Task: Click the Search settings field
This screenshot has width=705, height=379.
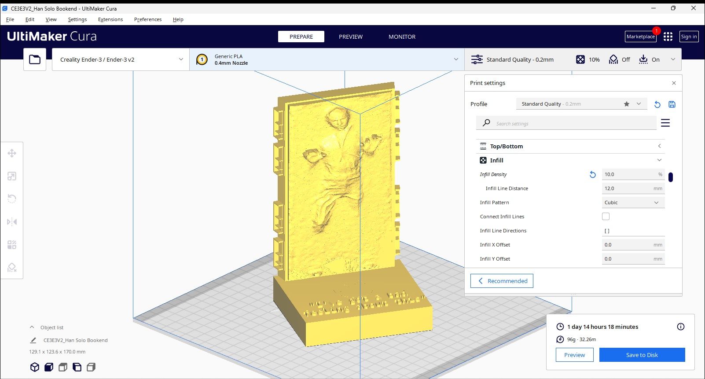Action: pos(566,123)
